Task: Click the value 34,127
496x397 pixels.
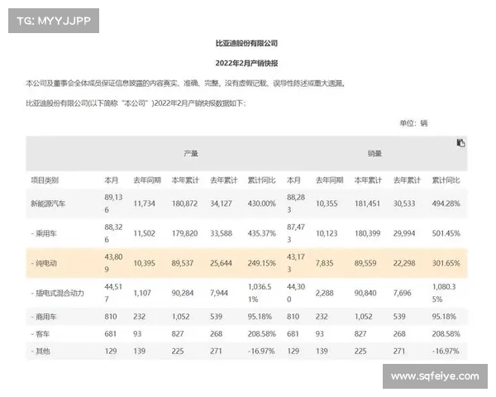Action: 221,203
